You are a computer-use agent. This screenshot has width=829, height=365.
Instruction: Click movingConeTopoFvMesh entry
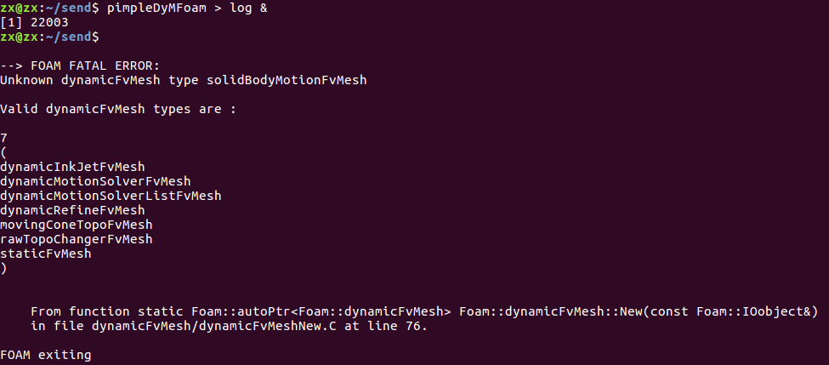tap(77, 225)
